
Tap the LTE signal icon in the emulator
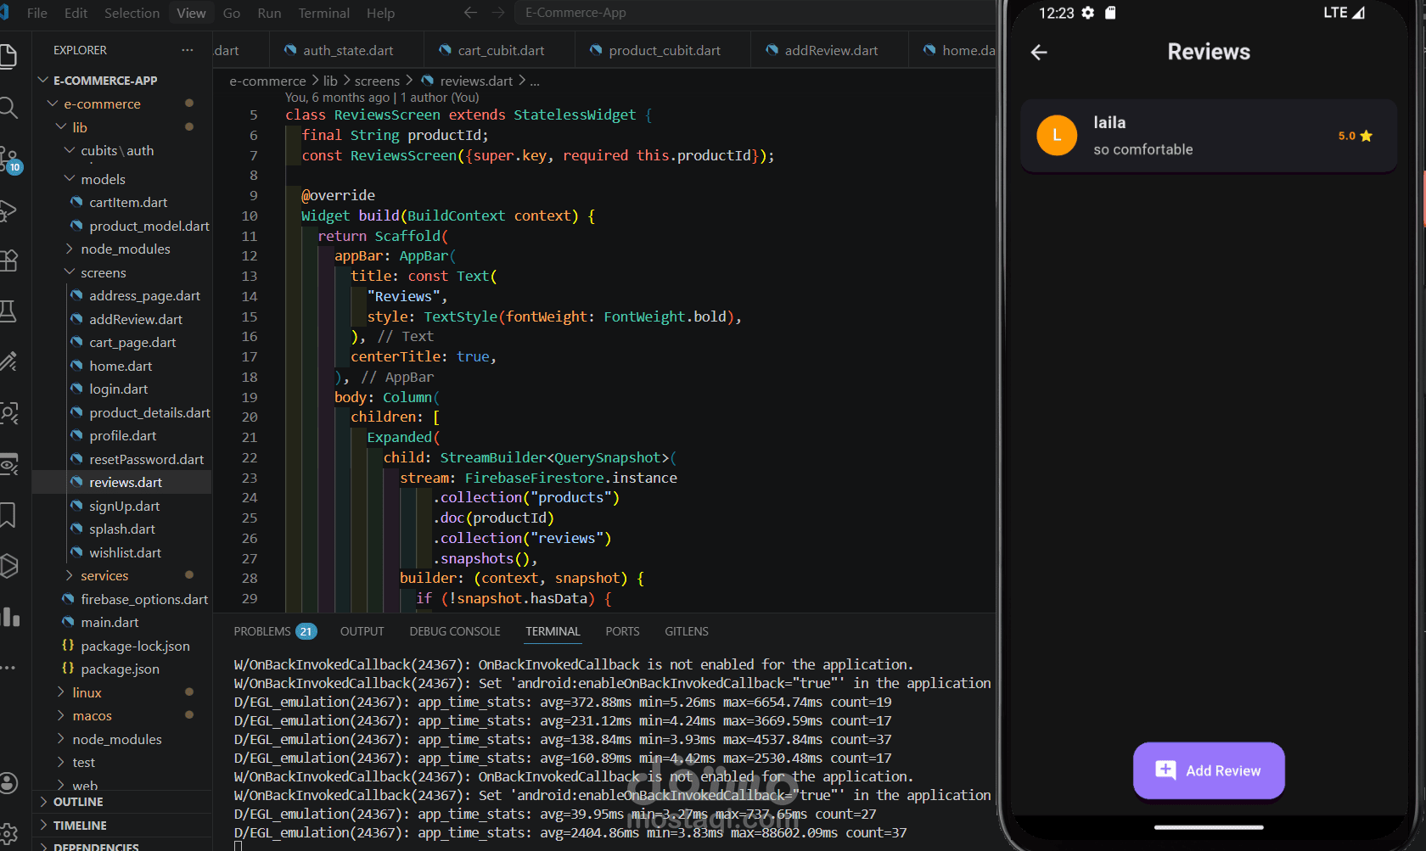click(1358, 13)
